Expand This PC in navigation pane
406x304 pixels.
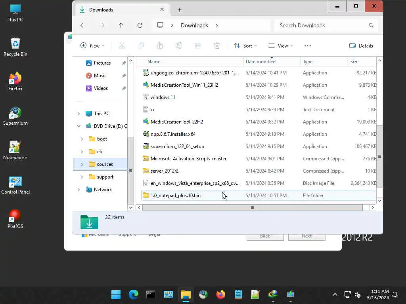click(79, 114)
